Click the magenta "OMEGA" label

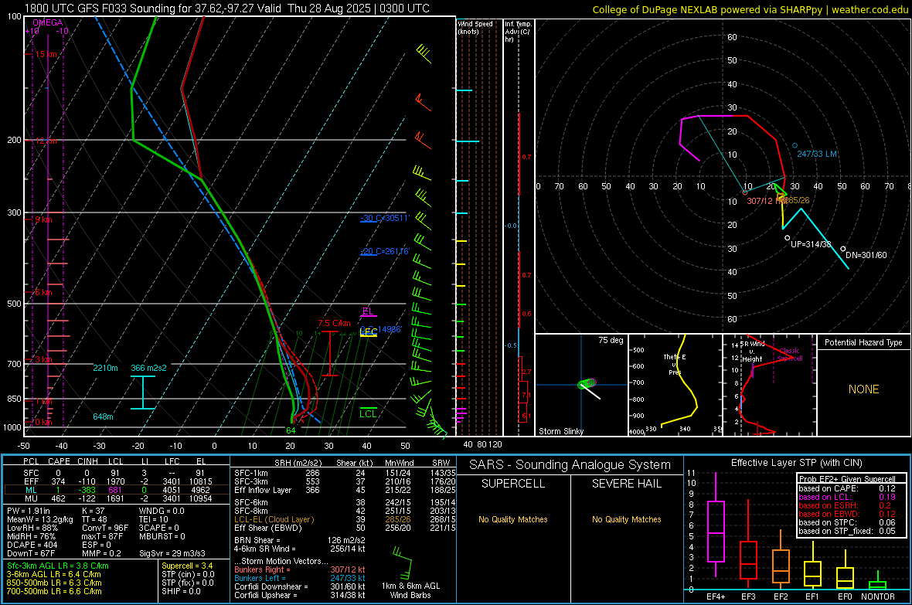coord(48,22)
